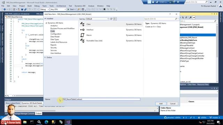Close the Add New Item dialog

point(176,14)
